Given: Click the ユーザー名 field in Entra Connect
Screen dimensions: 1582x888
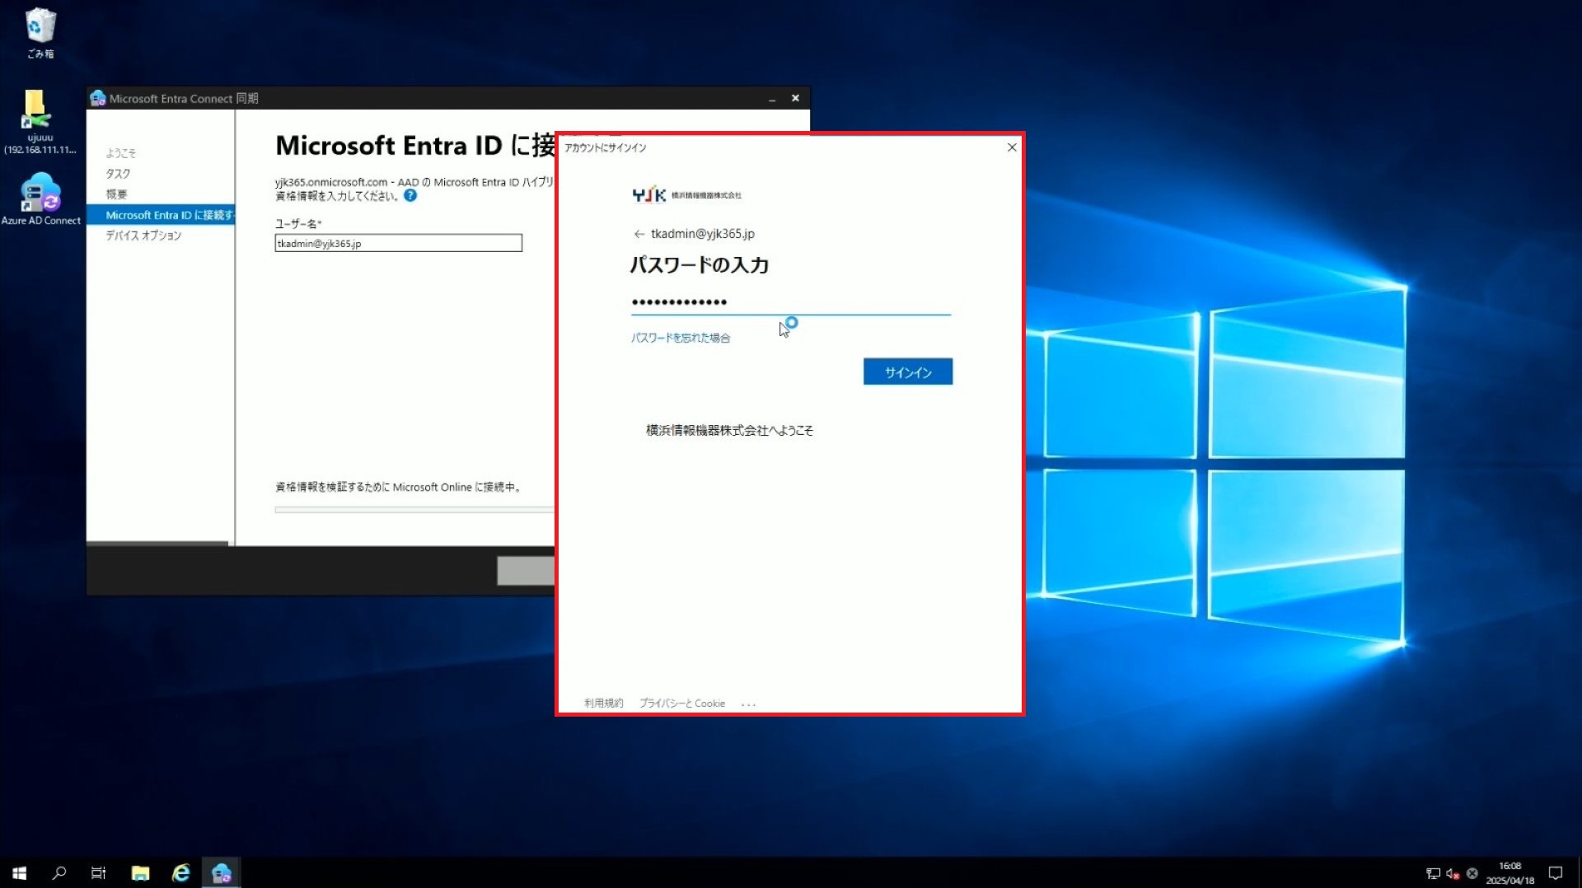Looking at the screenshot, I should (x=398, y=243).
